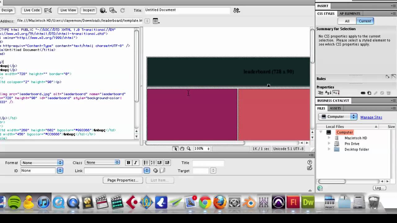
Task: Switch to the CSS Styles tab
Action: pyautogui.click(x=326, y=14)
